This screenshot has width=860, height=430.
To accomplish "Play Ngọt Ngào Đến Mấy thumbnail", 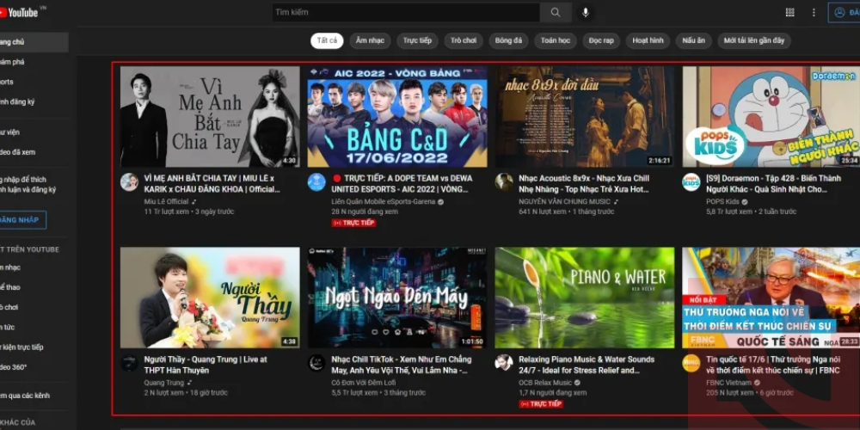I will coord(397,298).
